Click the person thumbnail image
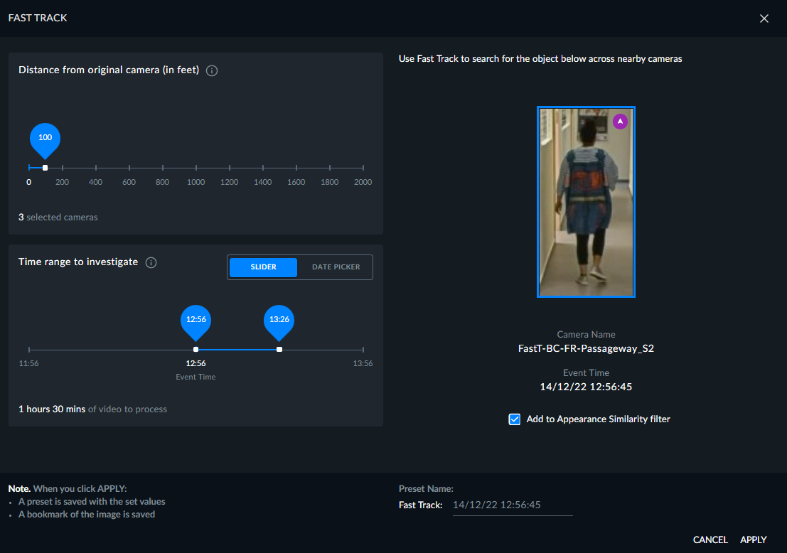Viewport: 787px width, 553px height. [586, 202]
